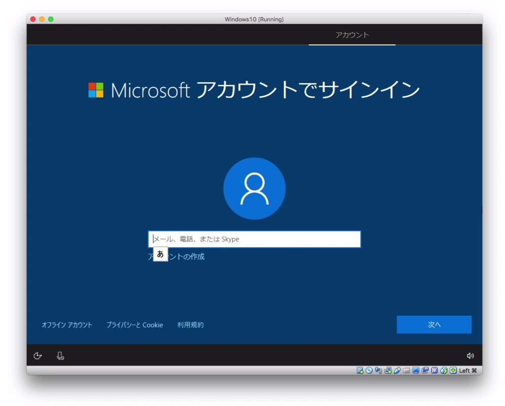505x406 pixels.
Task: Click the volume speaker icon
Action: (470, 355)
